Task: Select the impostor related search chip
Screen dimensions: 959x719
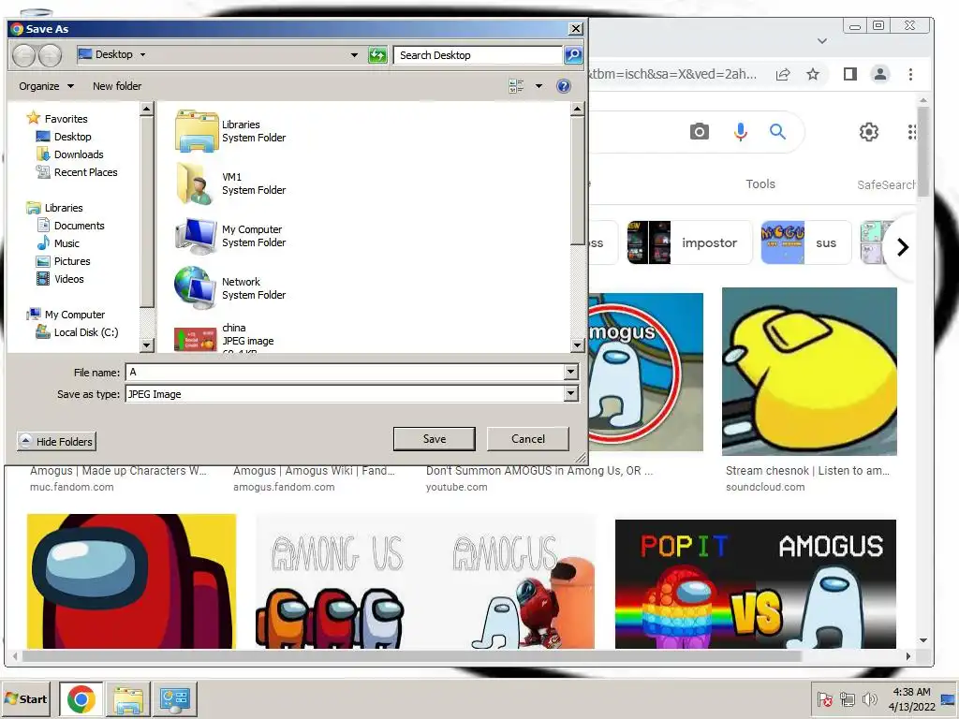Action: 688,242
